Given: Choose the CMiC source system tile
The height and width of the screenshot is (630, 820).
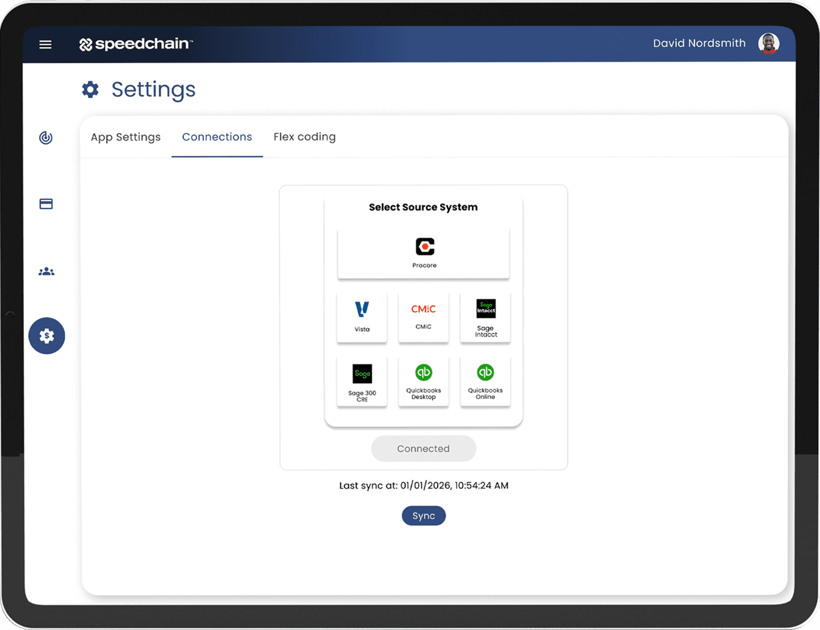Looking at the screenshot, I should coord(423,317).
